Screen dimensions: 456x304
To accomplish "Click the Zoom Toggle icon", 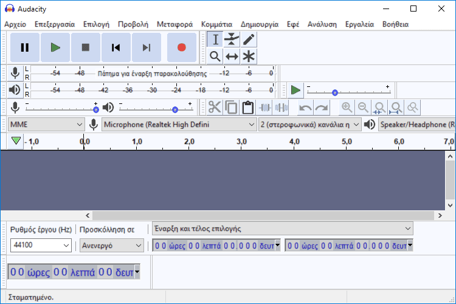I will click(413, 108).
